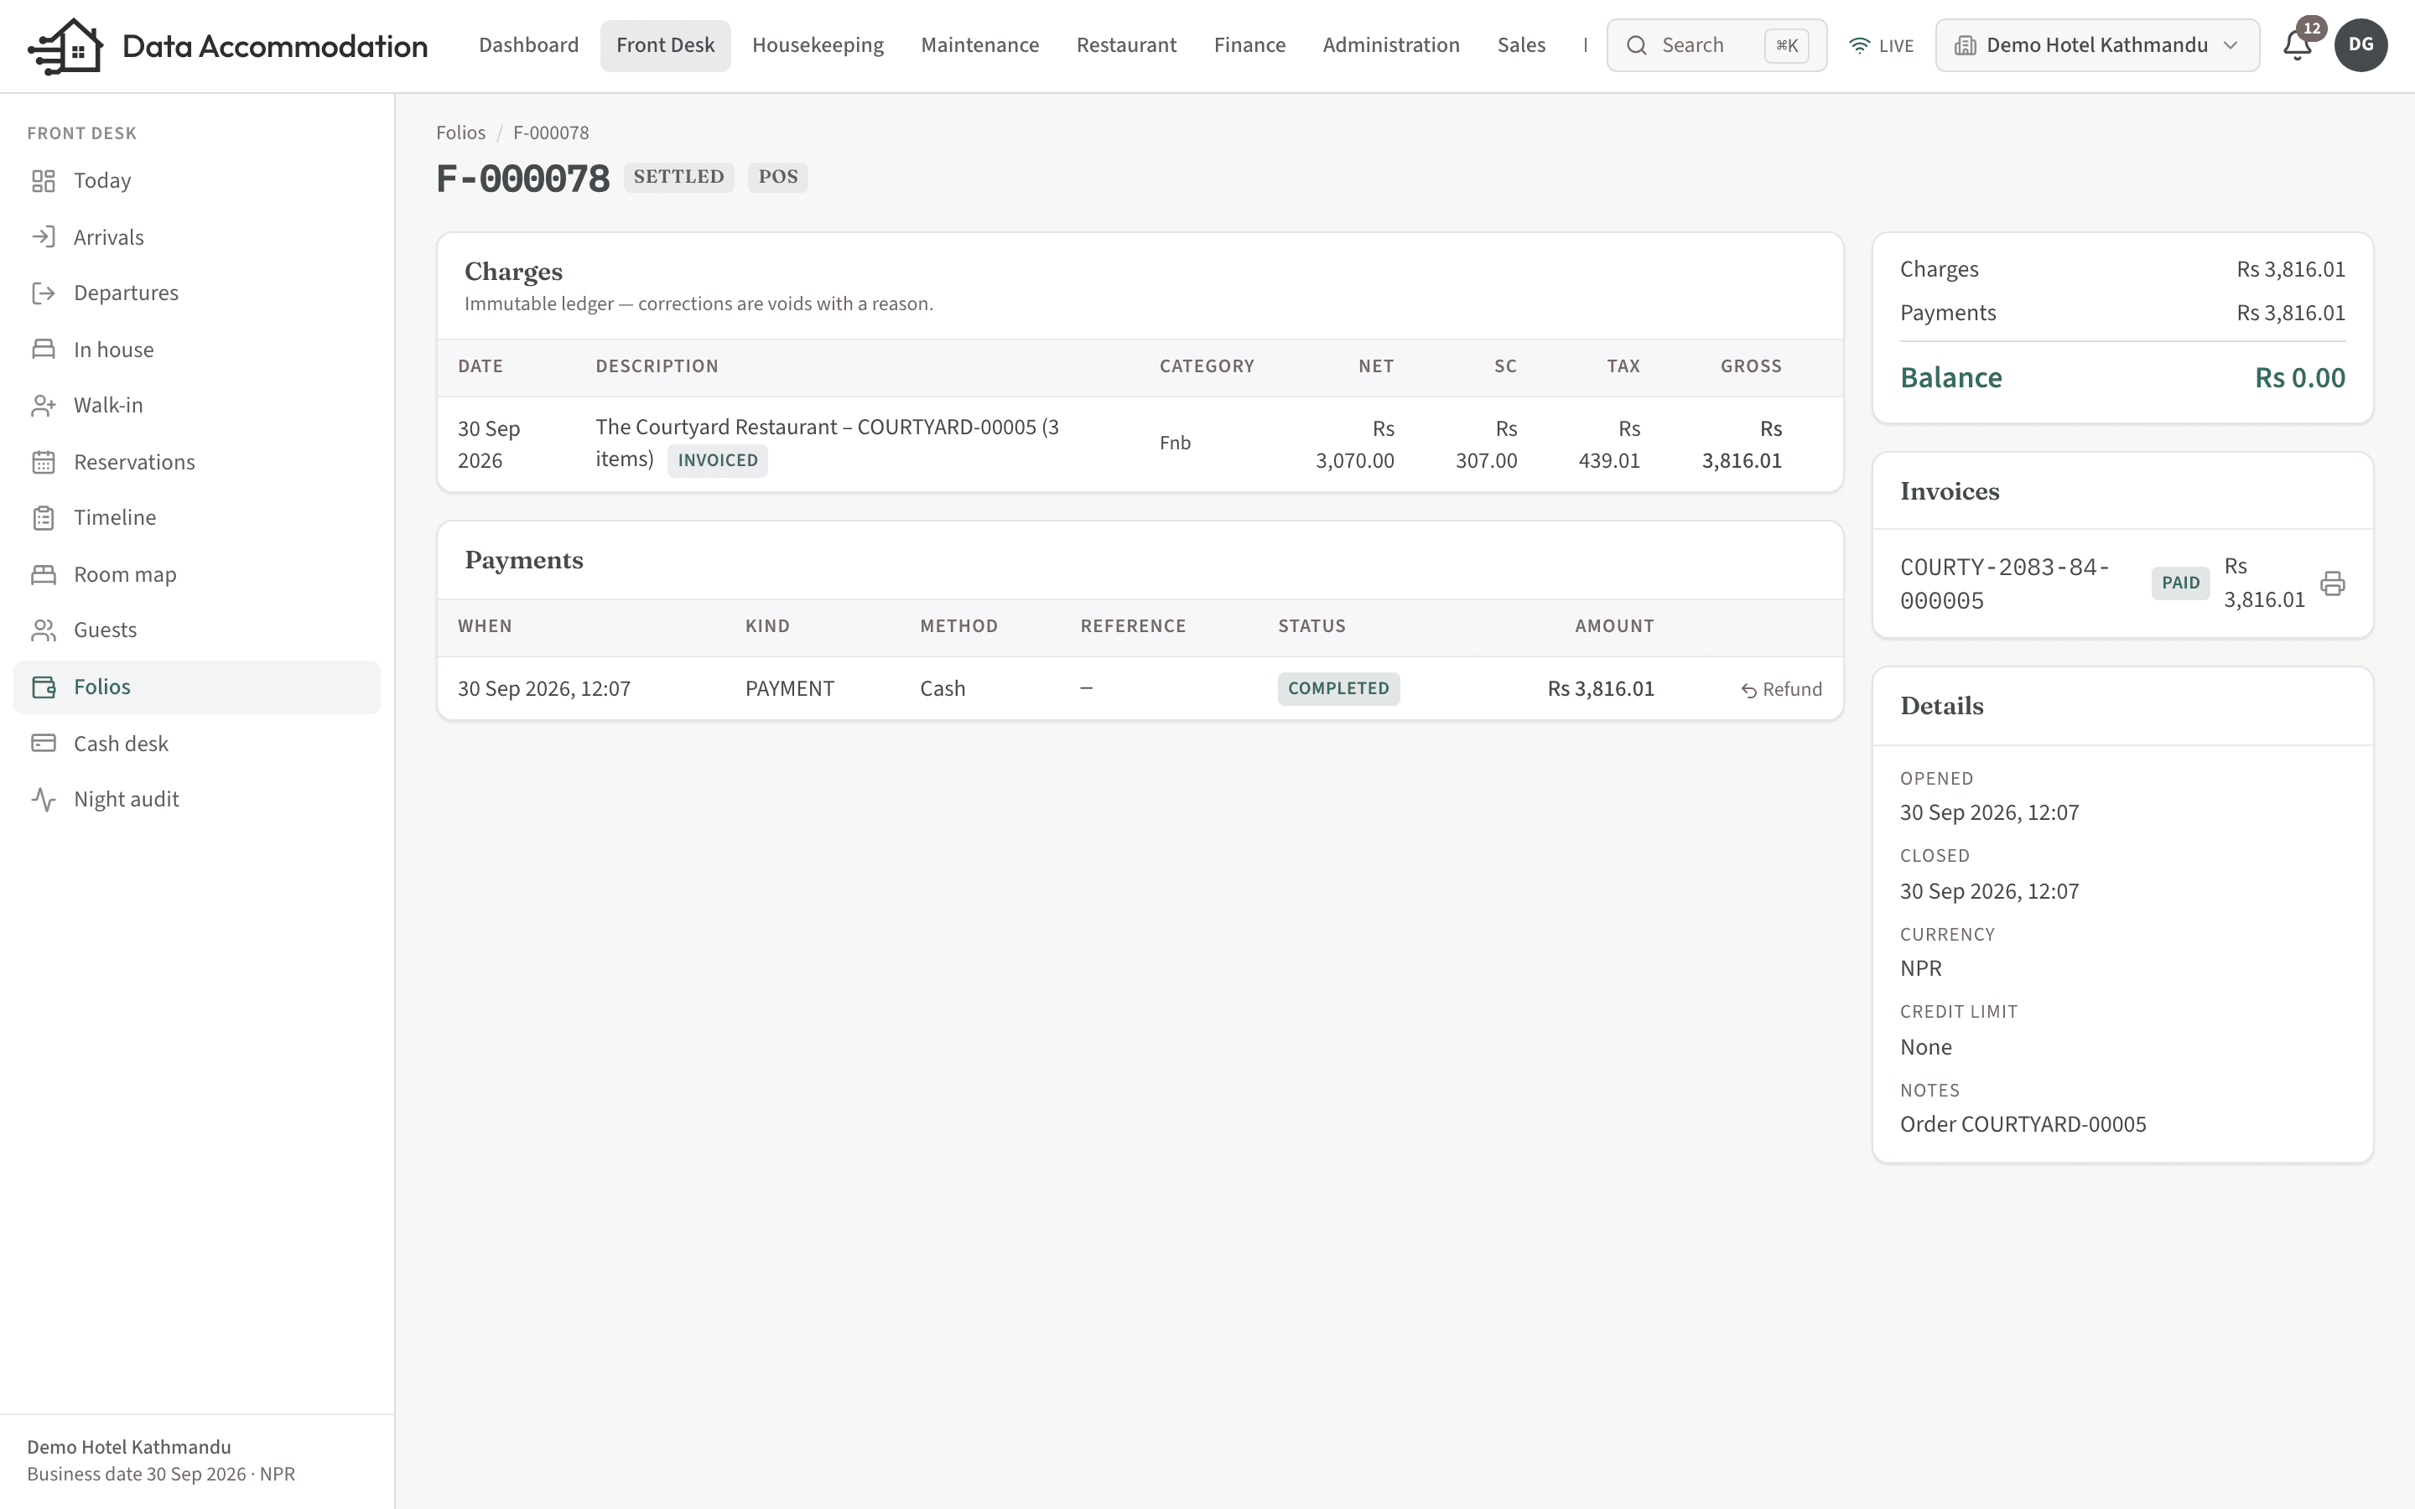Click the Guests people icon
This screenshot has width=2415, height=1509.
(x=43, y=630)
